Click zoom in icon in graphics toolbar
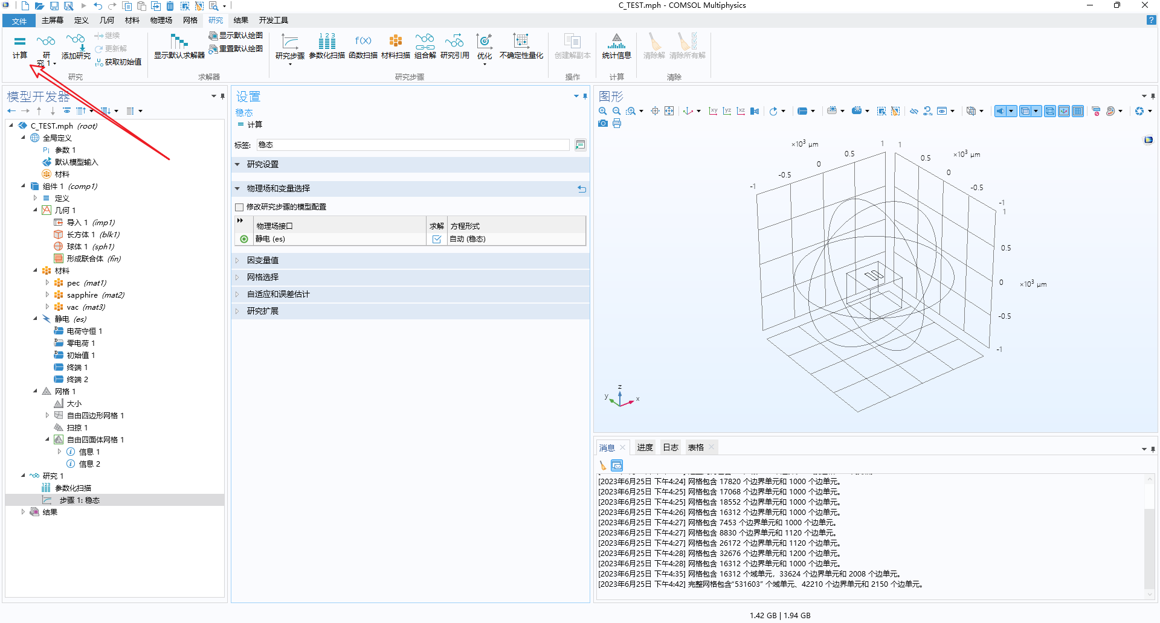This screenshot has height=623, width=1160. coord(602,111)
